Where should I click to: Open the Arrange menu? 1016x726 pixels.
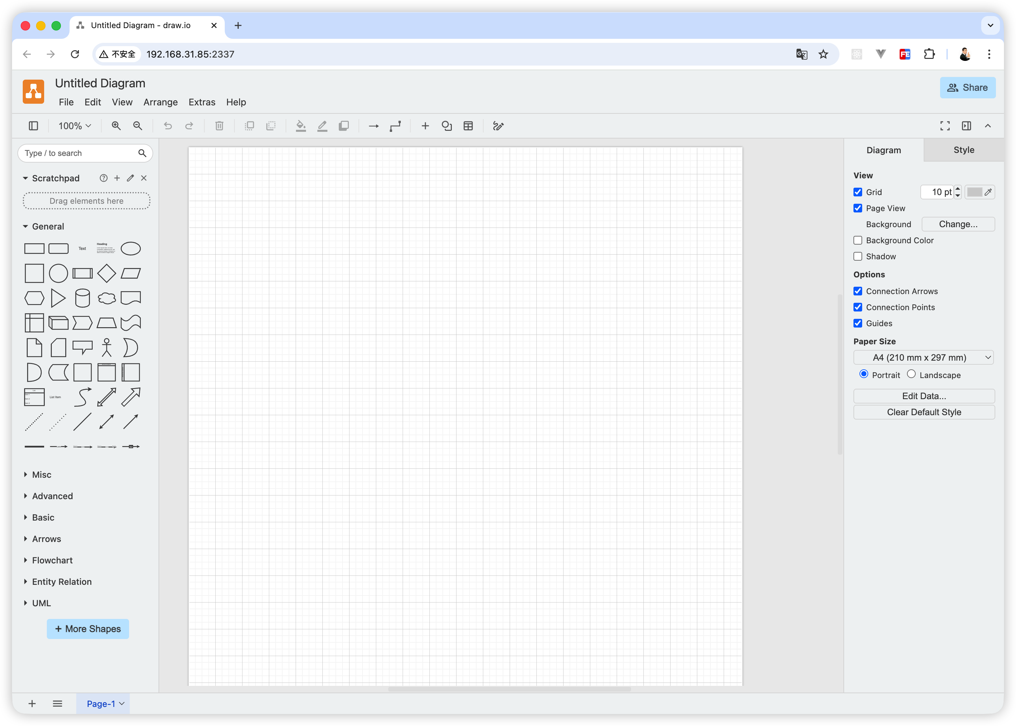(161, 102)
